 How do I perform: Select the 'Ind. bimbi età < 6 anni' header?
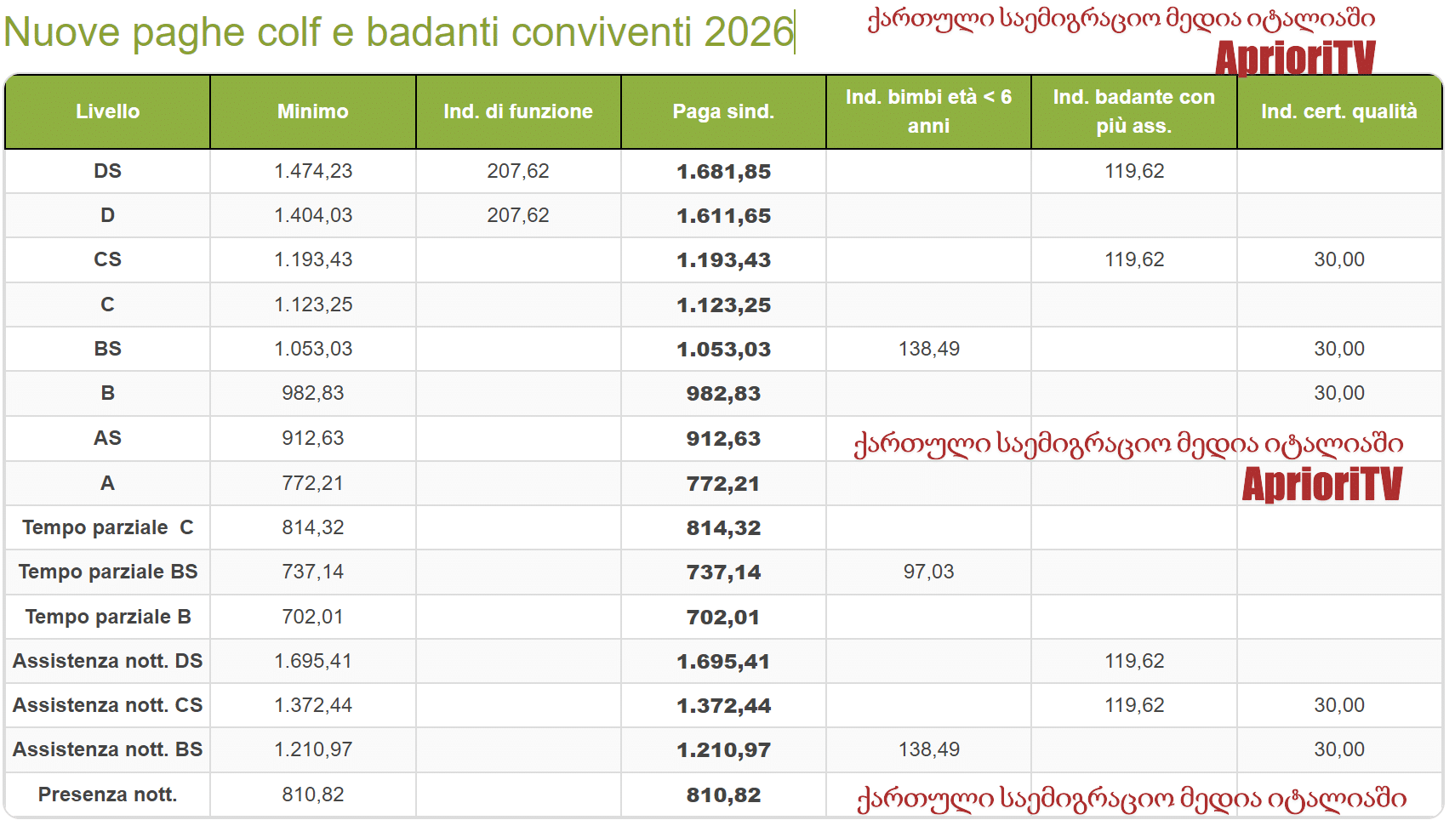pyautogui.click(x=928, y=111)
